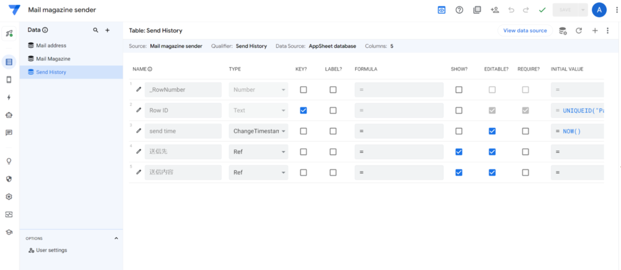Edit the send time column pencil icon
This screenshot has width=621, height=270.
click(x=139, y=131)
